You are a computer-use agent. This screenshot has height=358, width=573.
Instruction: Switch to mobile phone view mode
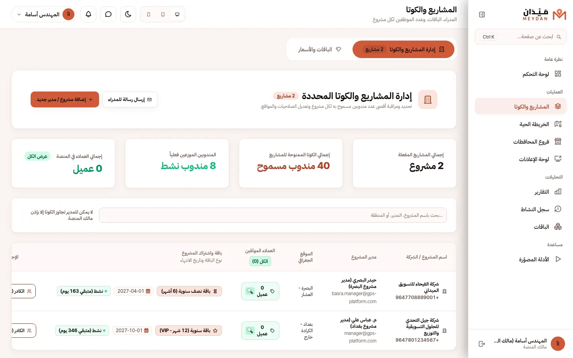tap(148, 14)
